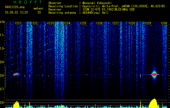170x108 pixels.
Task: Click the 0.8 kHz axis label
Action: coord(2,76)
